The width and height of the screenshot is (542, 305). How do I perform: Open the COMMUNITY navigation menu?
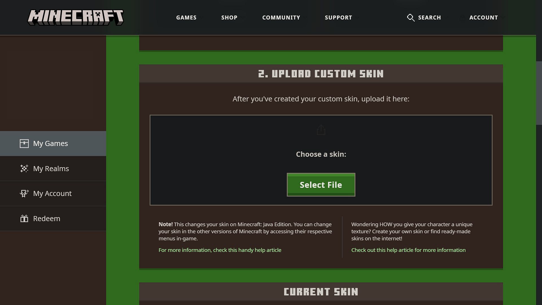[281, 18]
